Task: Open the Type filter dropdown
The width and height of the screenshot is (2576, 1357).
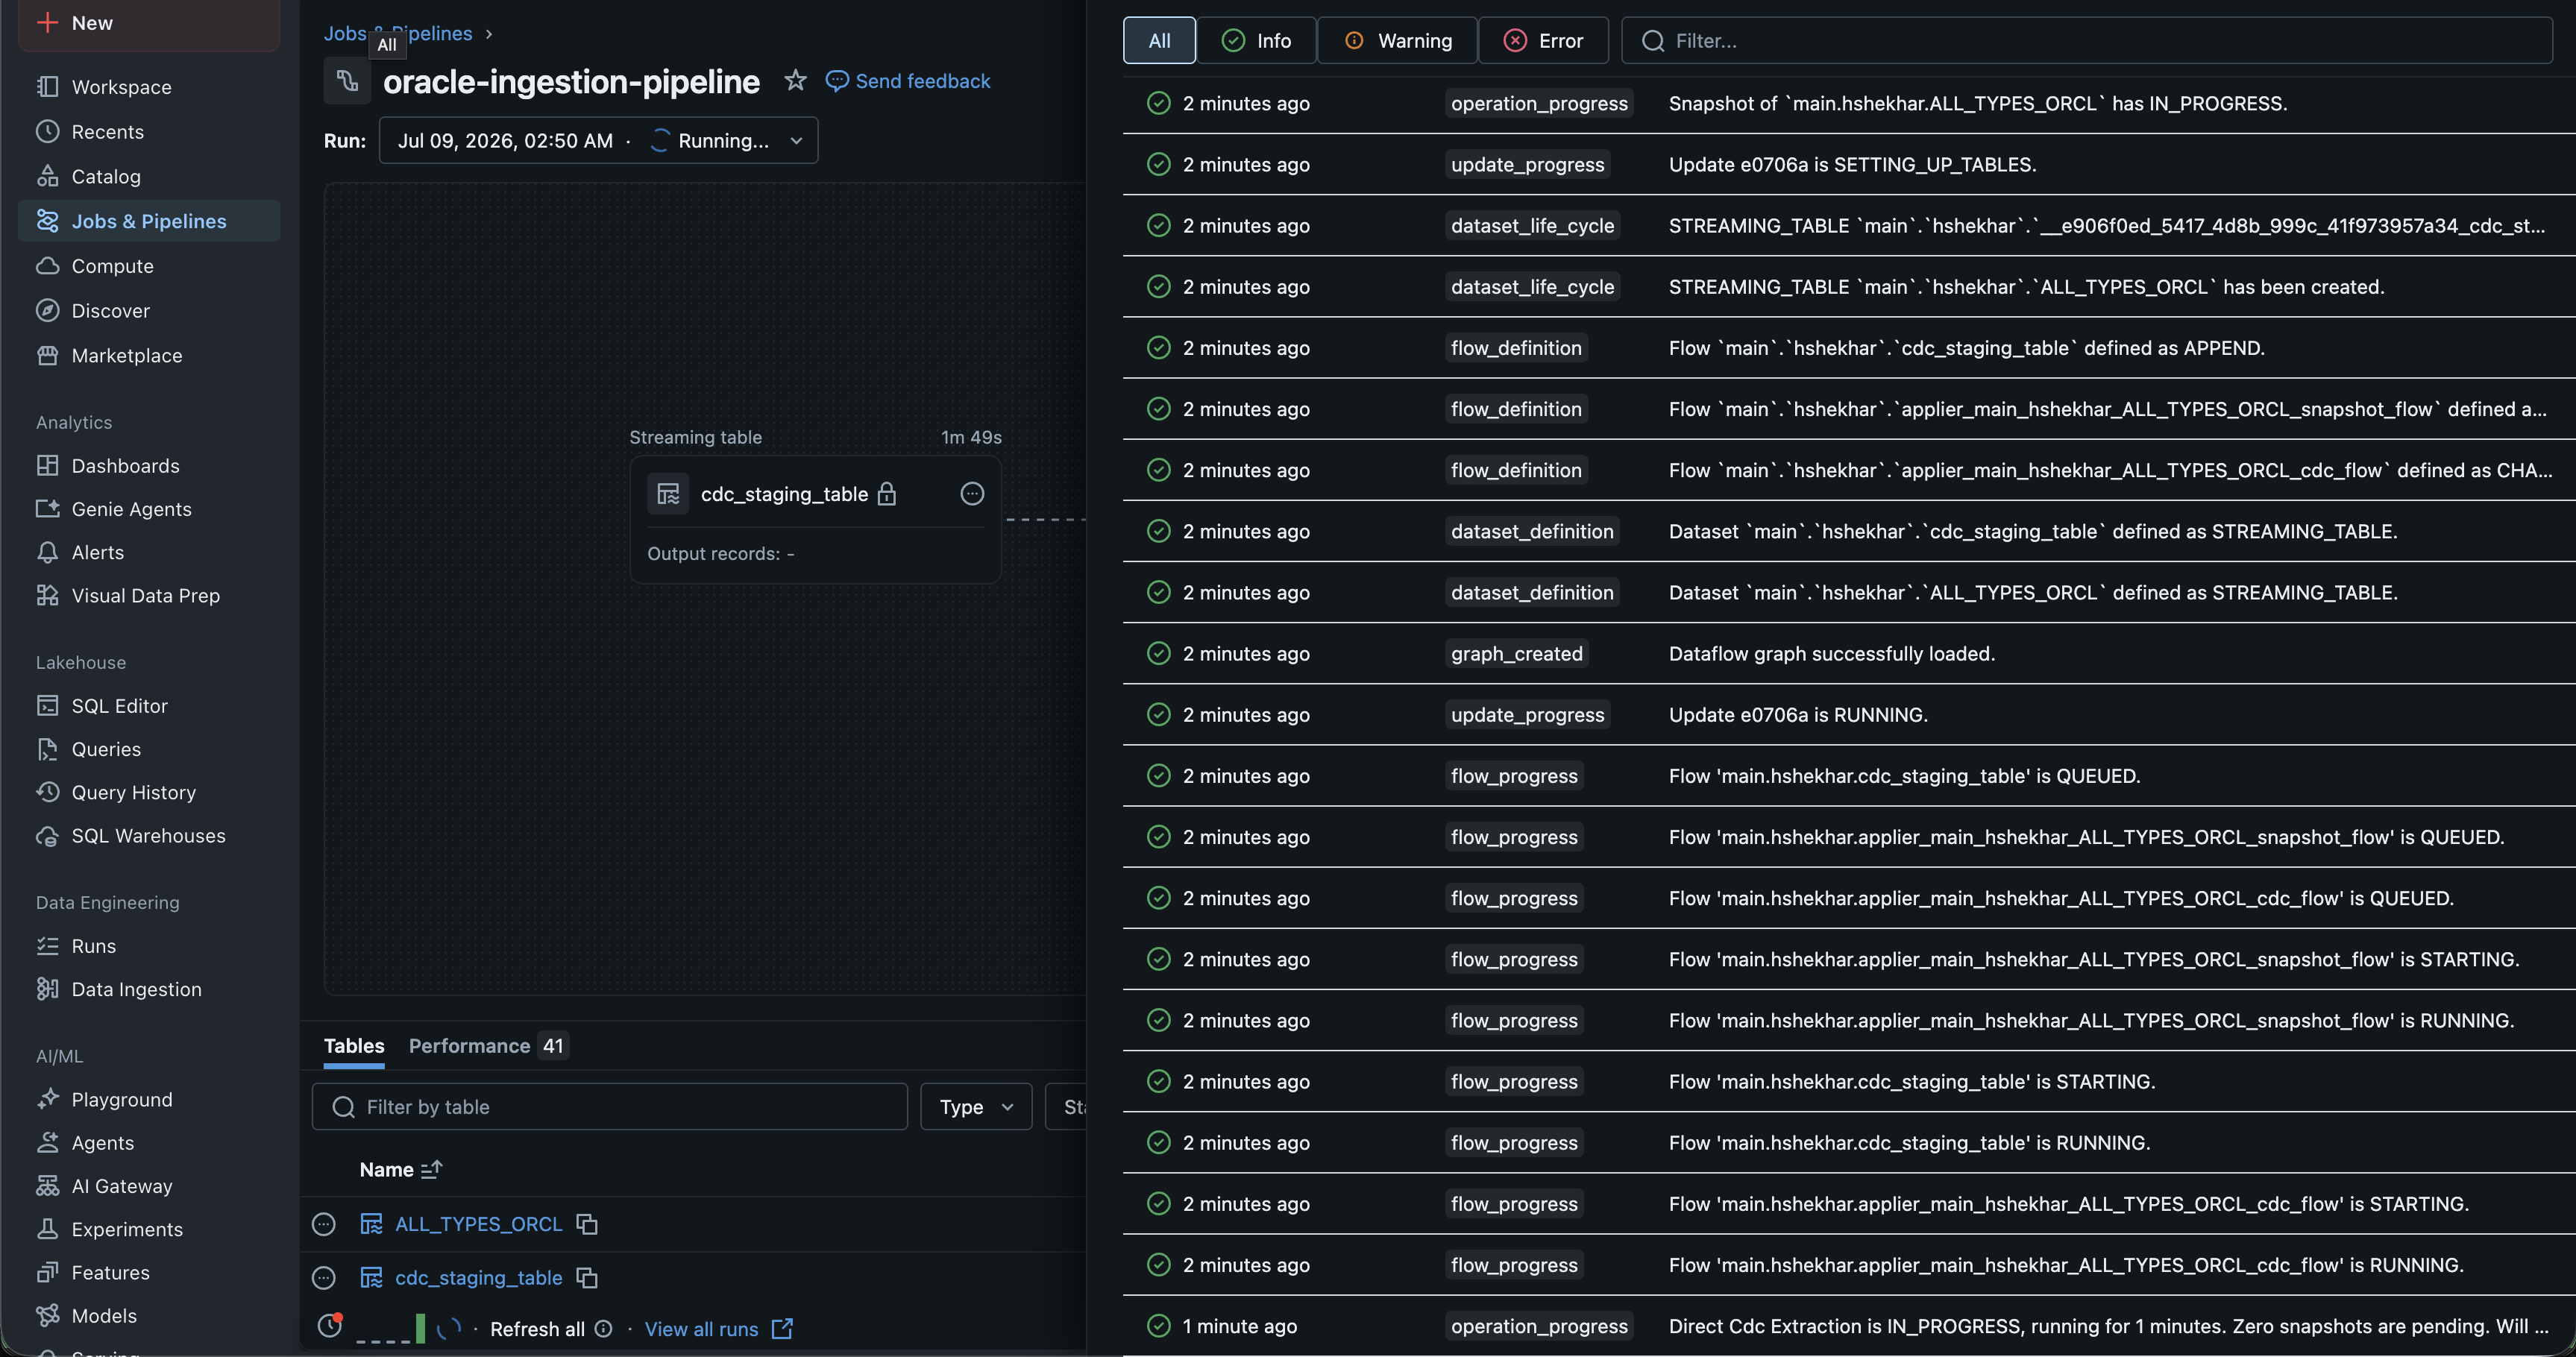Action: pyautogui.click(x=976, y=1107)
